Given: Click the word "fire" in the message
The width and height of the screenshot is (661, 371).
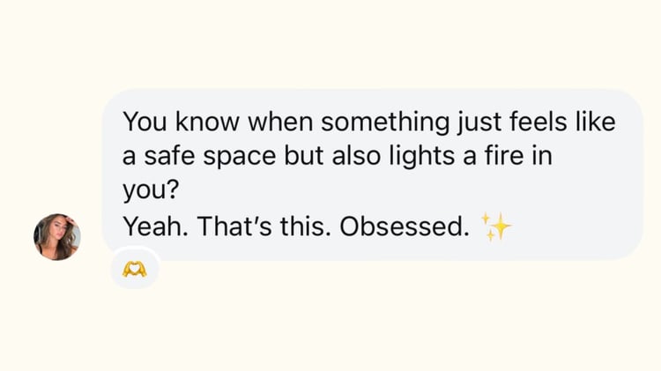Looking at the screenshot, I should (x=514, y=154).
